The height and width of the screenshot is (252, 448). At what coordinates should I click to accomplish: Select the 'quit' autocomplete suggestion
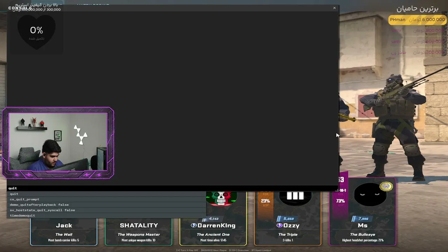[106, 194]
